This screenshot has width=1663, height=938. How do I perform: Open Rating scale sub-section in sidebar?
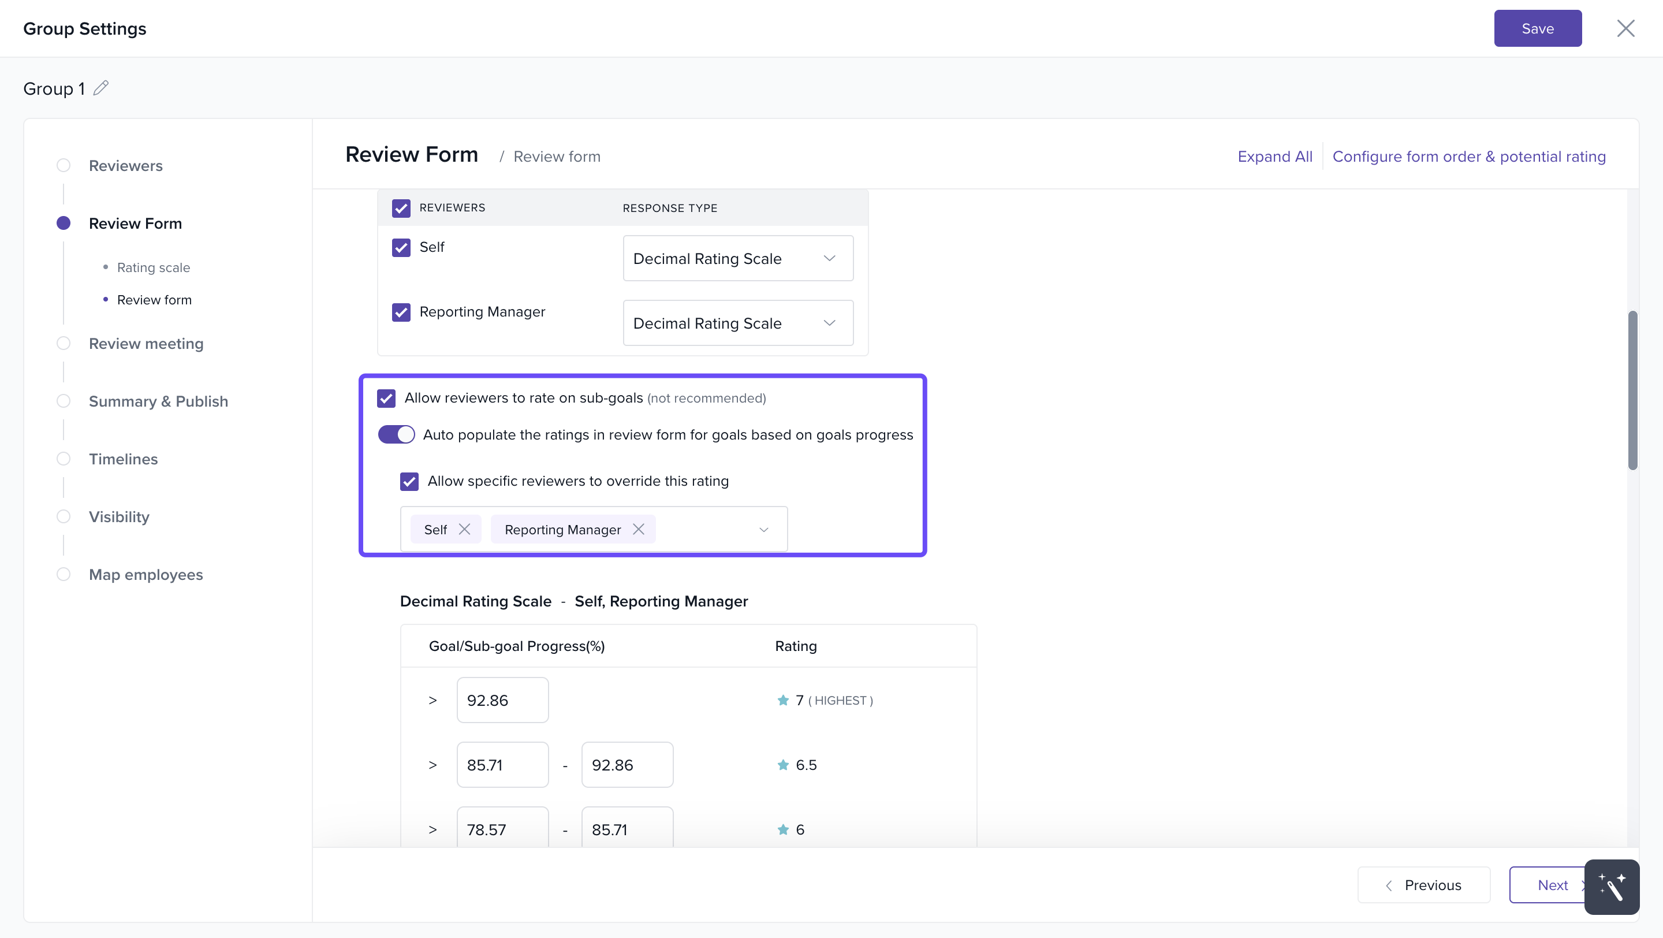click(x=153, y=267)
